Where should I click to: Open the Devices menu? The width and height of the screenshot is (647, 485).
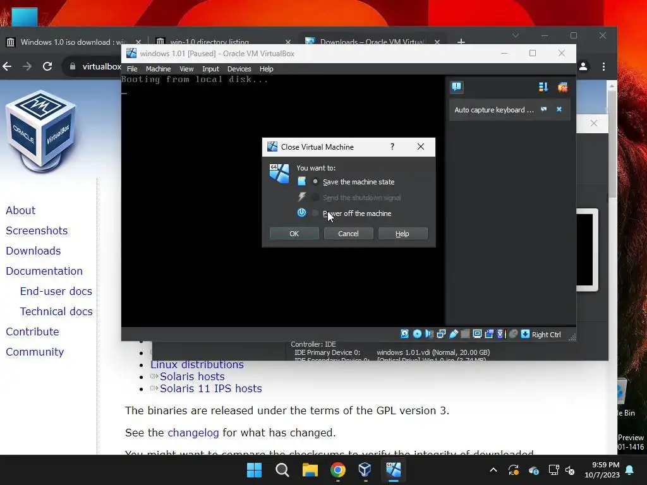point(239,69)
